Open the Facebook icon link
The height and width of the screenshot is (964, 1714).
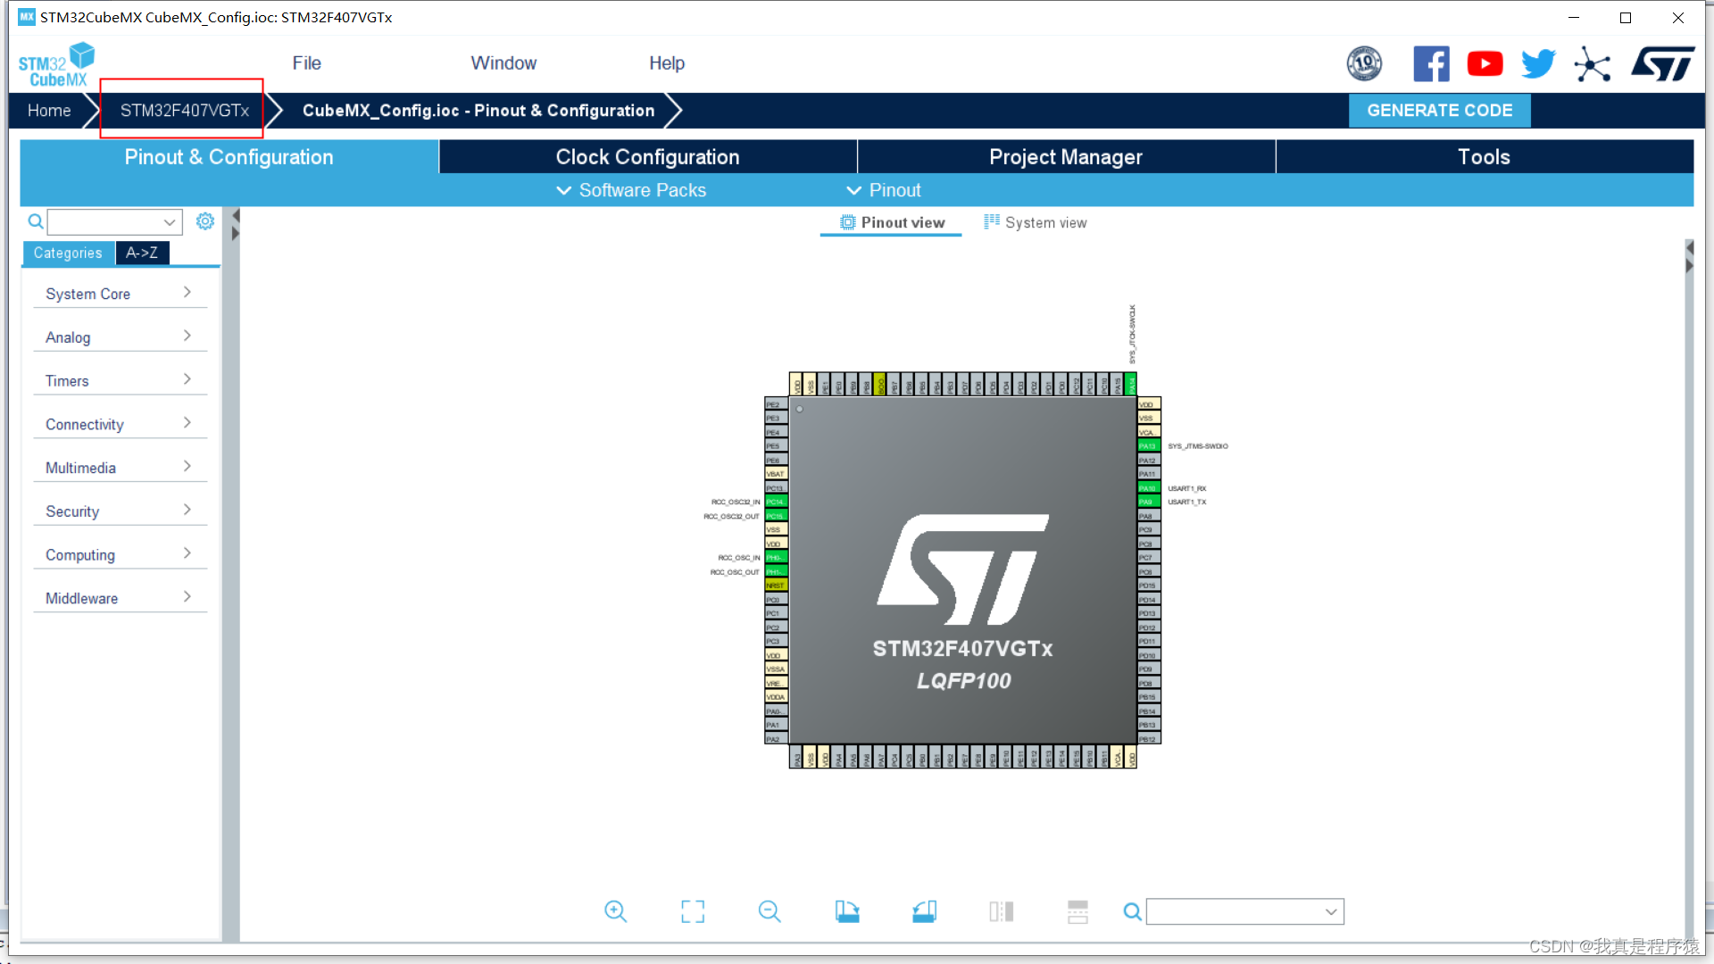pos(1431,63)
